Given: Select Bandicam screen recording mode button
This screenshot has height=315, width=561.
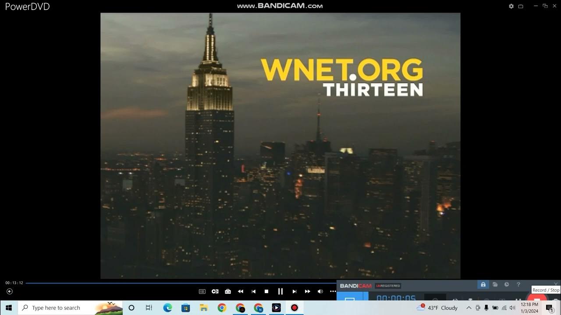Looking at the screenshot, I should click(349, 296).
